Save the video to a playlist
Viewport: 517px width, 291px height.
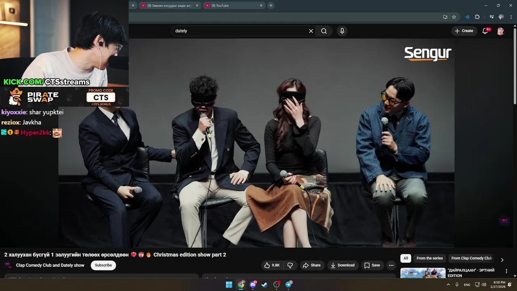[x=372, y=265]
